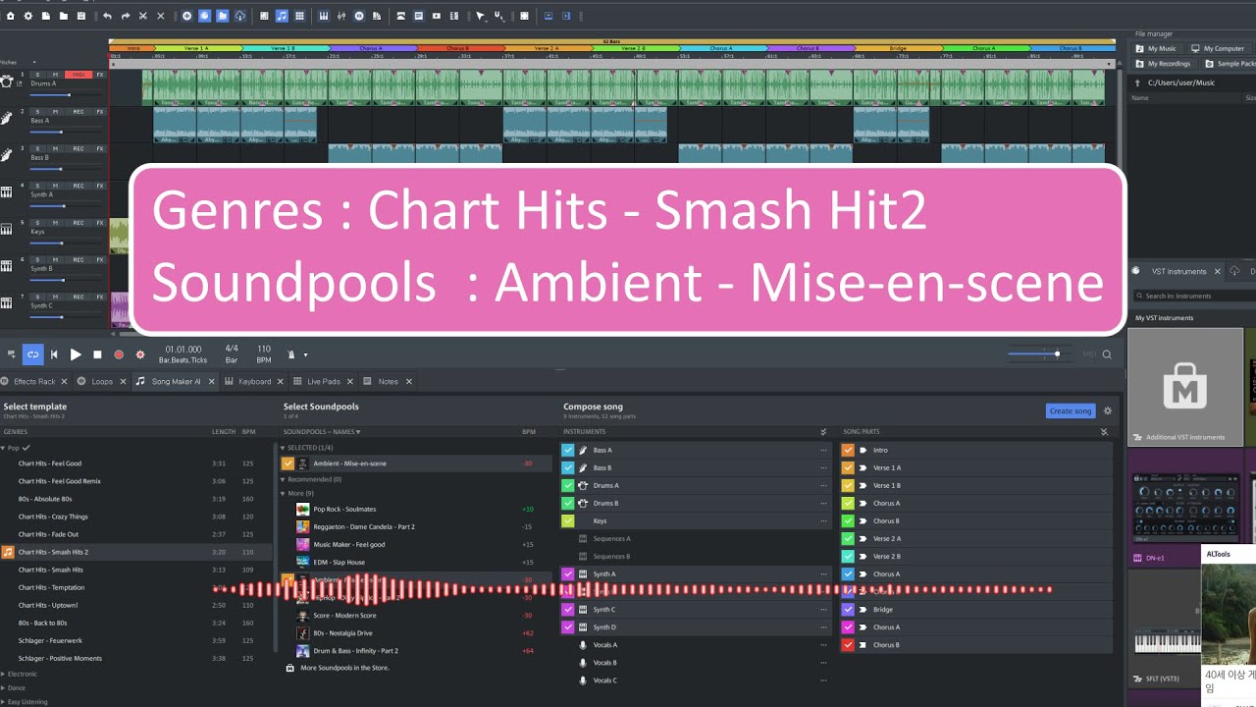This screenshot has width=1256, height=707.
Task: Open Compose song settings gear
Action: [x=1108, y=411]
